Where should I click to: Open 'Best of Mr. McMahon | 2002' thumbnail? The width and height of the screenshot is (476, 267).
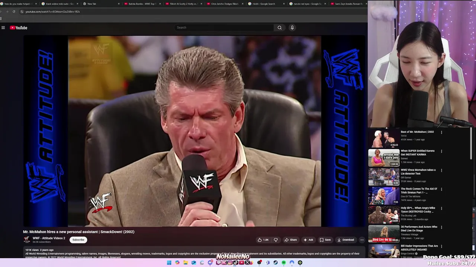(x=384, y=139)
